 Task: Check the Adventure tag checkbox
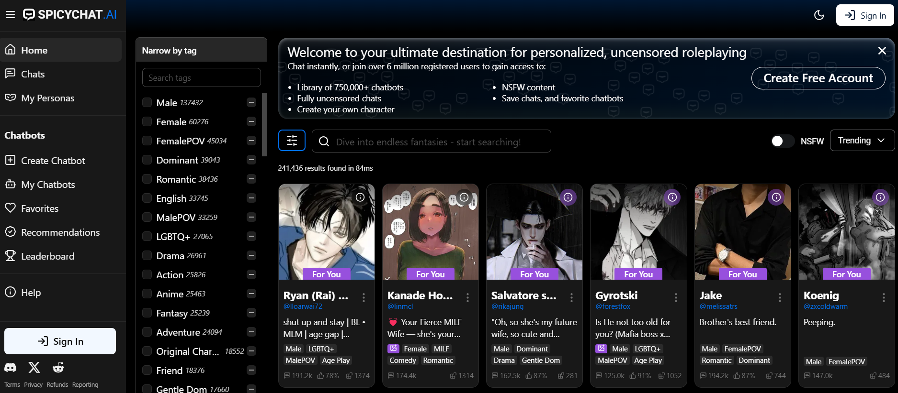pyautogui.click(x=147, y=332)
